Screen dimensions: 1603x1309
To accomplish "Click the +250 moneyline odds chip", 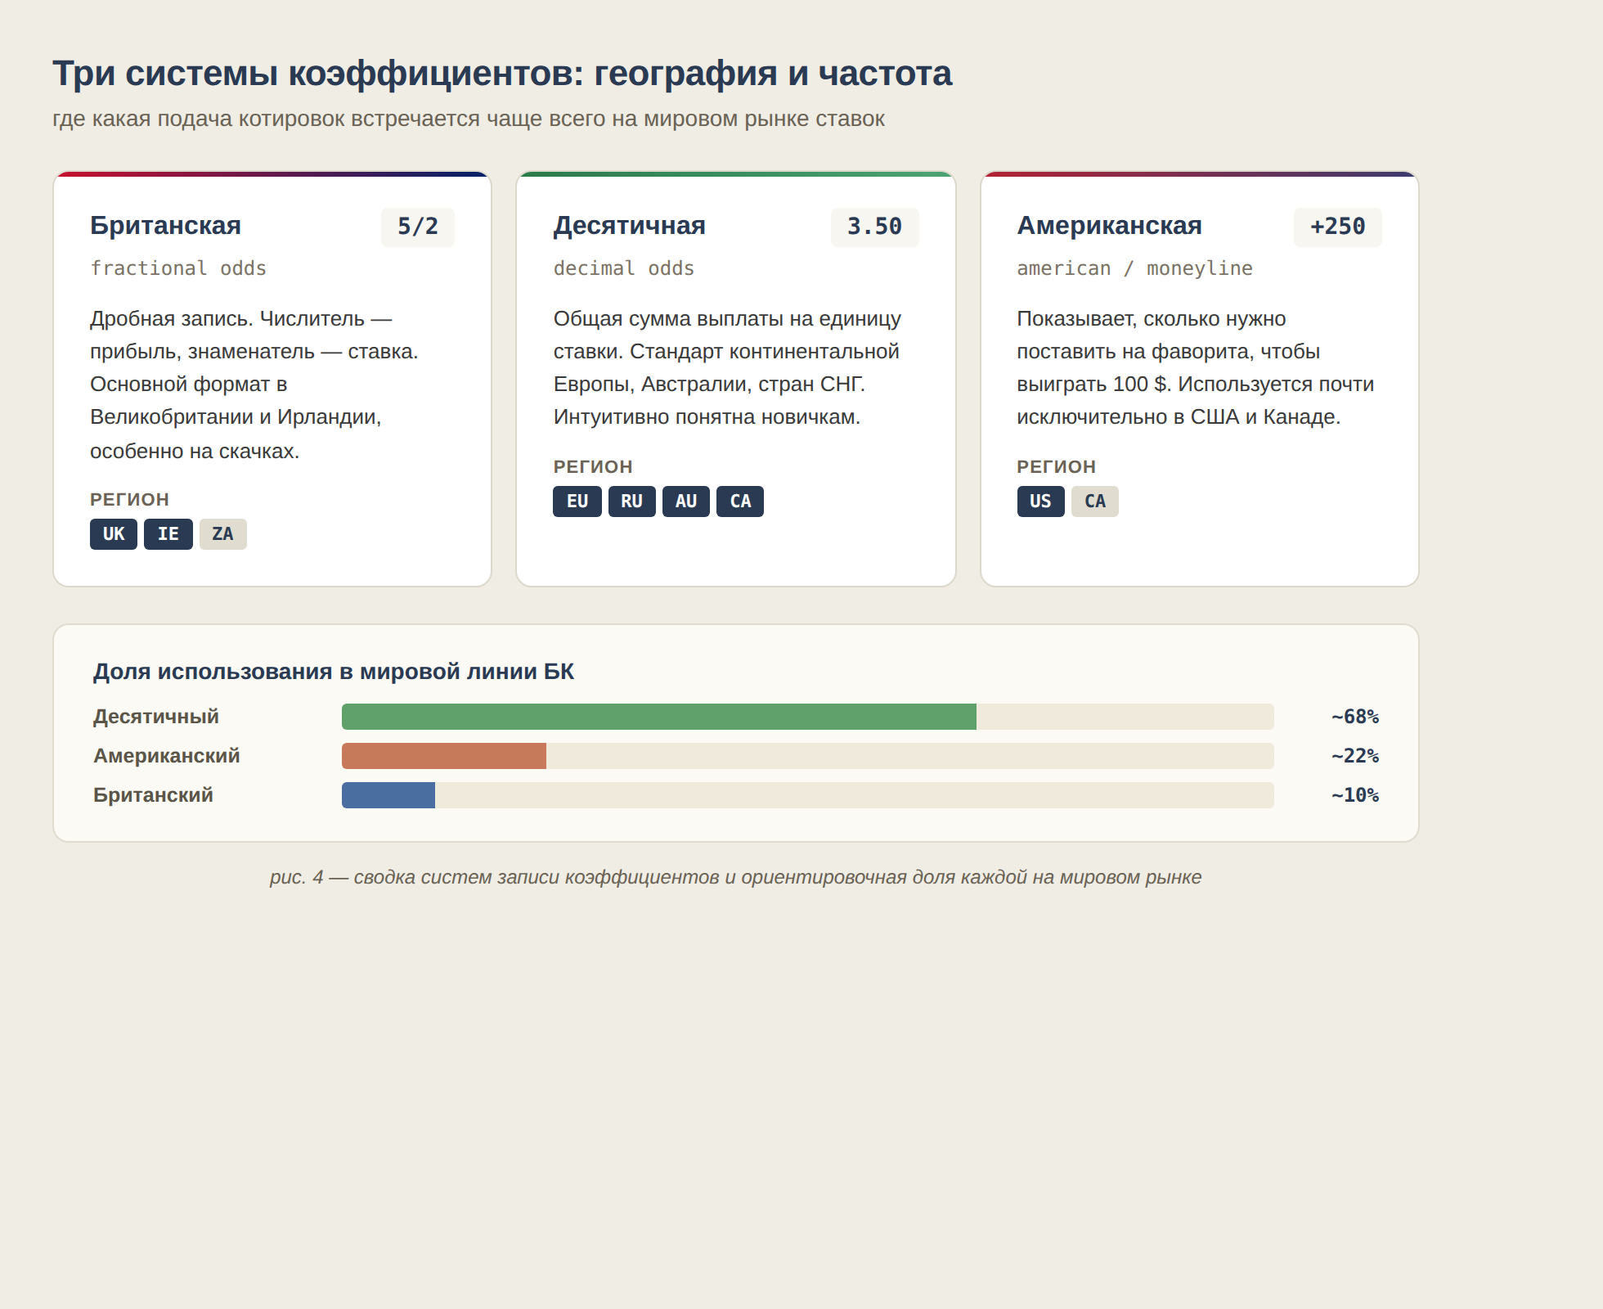I will (1337, 227).
